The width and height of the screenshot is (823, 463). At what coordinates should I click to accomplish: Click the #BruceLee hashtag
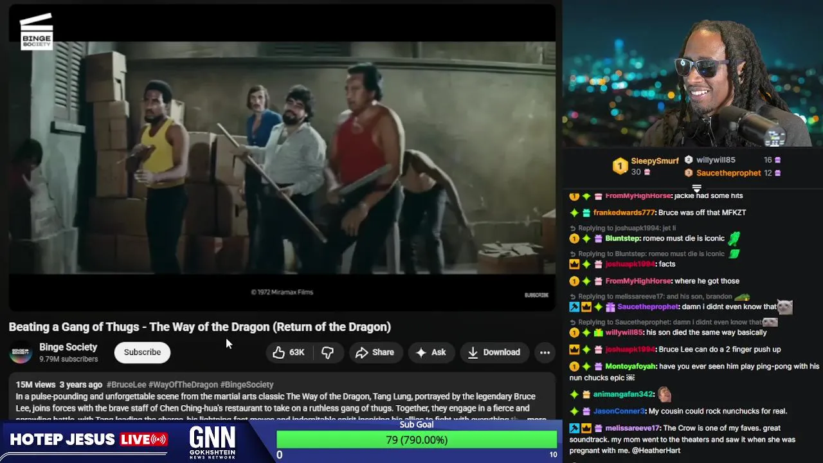pyautogui.click(x=127, y=385)
